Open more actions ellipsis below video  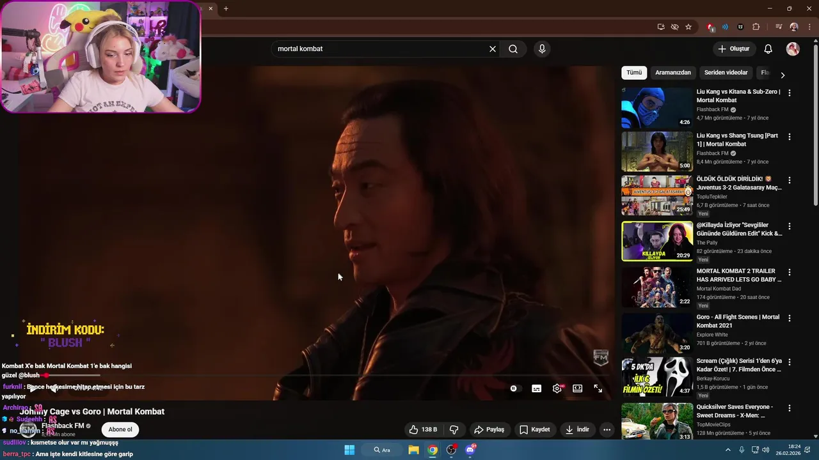coord(607,430)
